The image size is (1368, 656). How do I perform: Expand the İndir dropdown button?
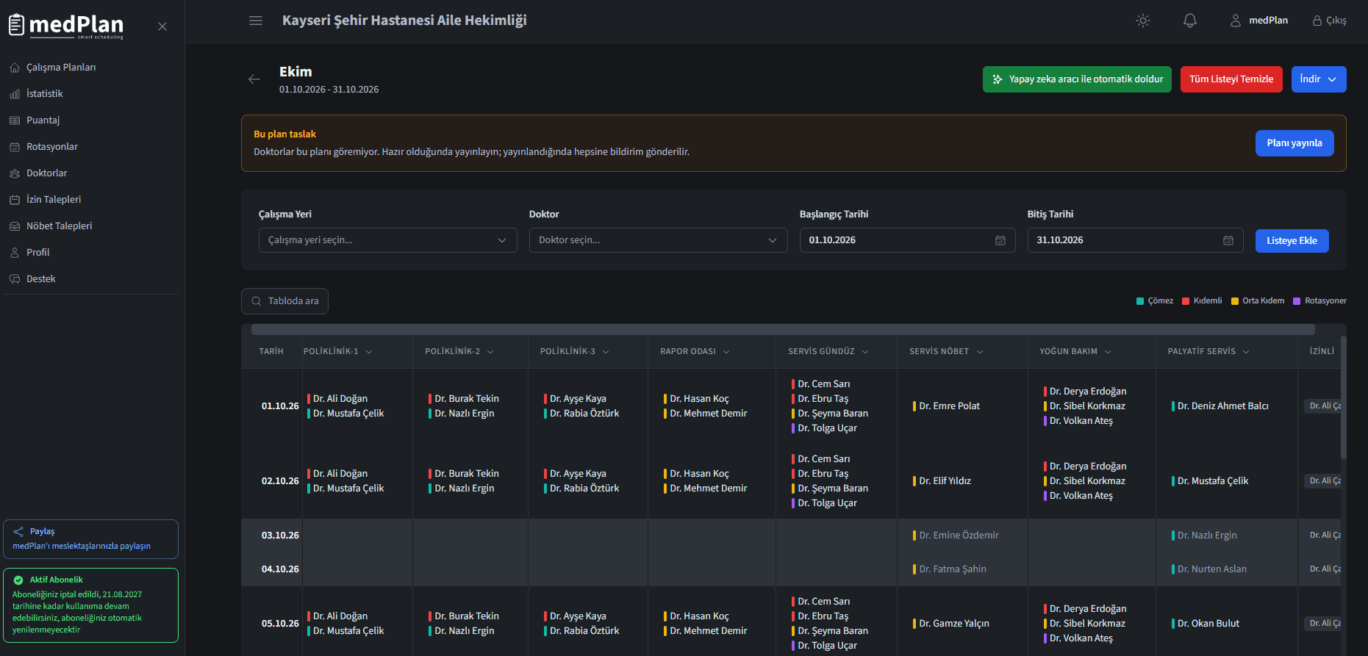tap(1319, 79)
